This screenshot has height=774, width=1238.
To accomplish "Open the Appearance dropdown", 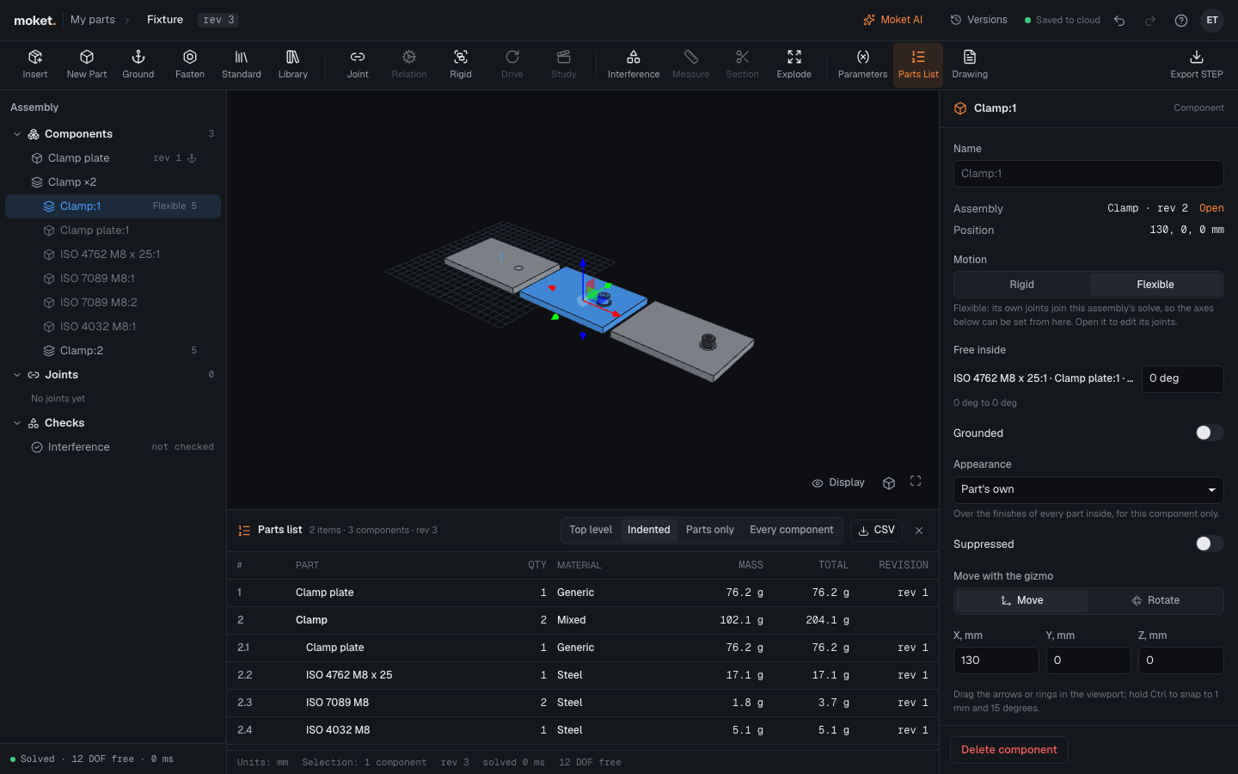I will coord(1088,489).
